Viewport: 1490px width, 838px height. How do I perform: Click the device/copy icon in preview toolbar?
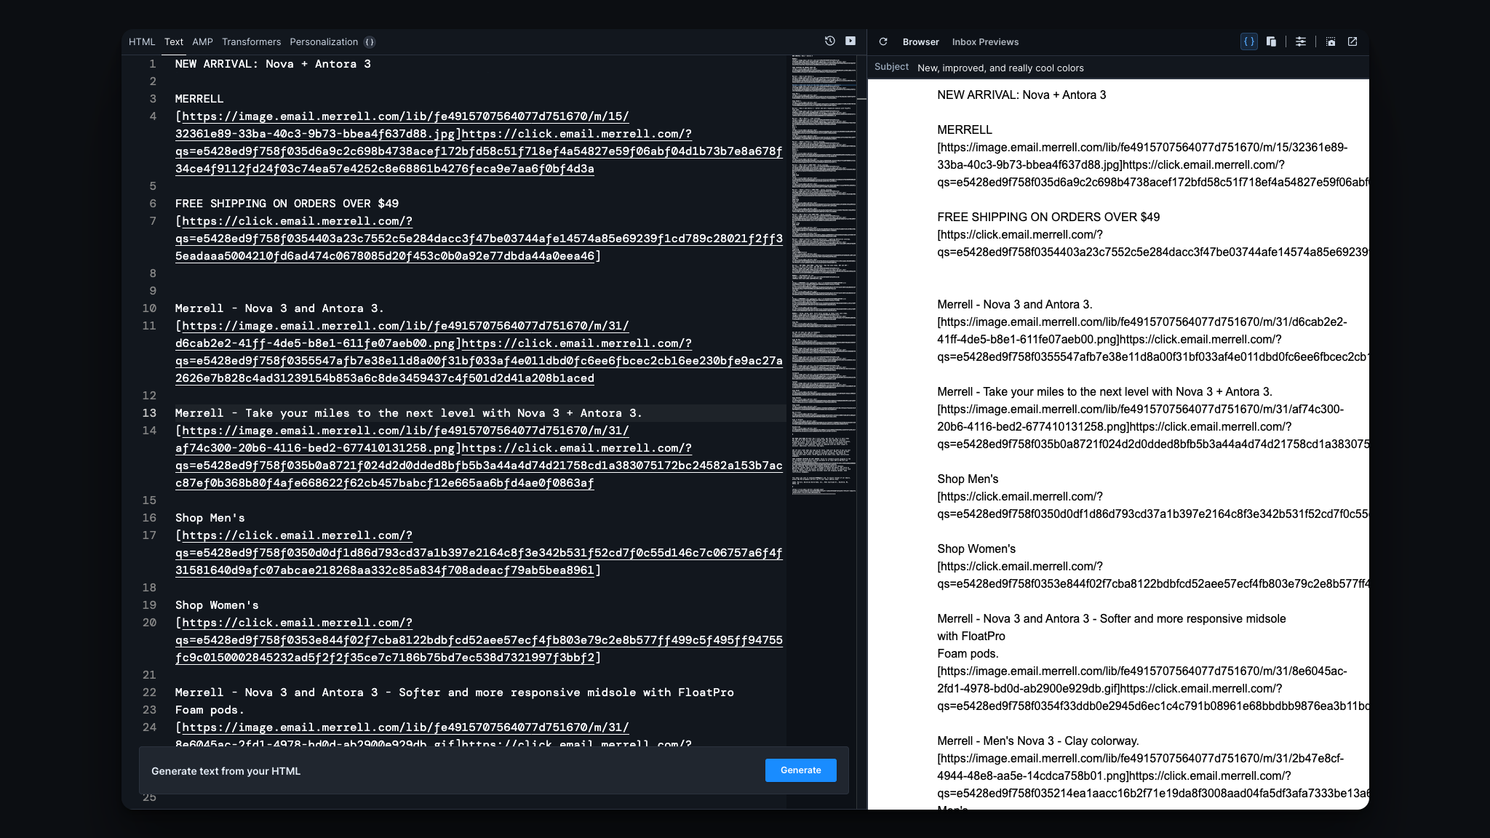(x=1271, y=41)
